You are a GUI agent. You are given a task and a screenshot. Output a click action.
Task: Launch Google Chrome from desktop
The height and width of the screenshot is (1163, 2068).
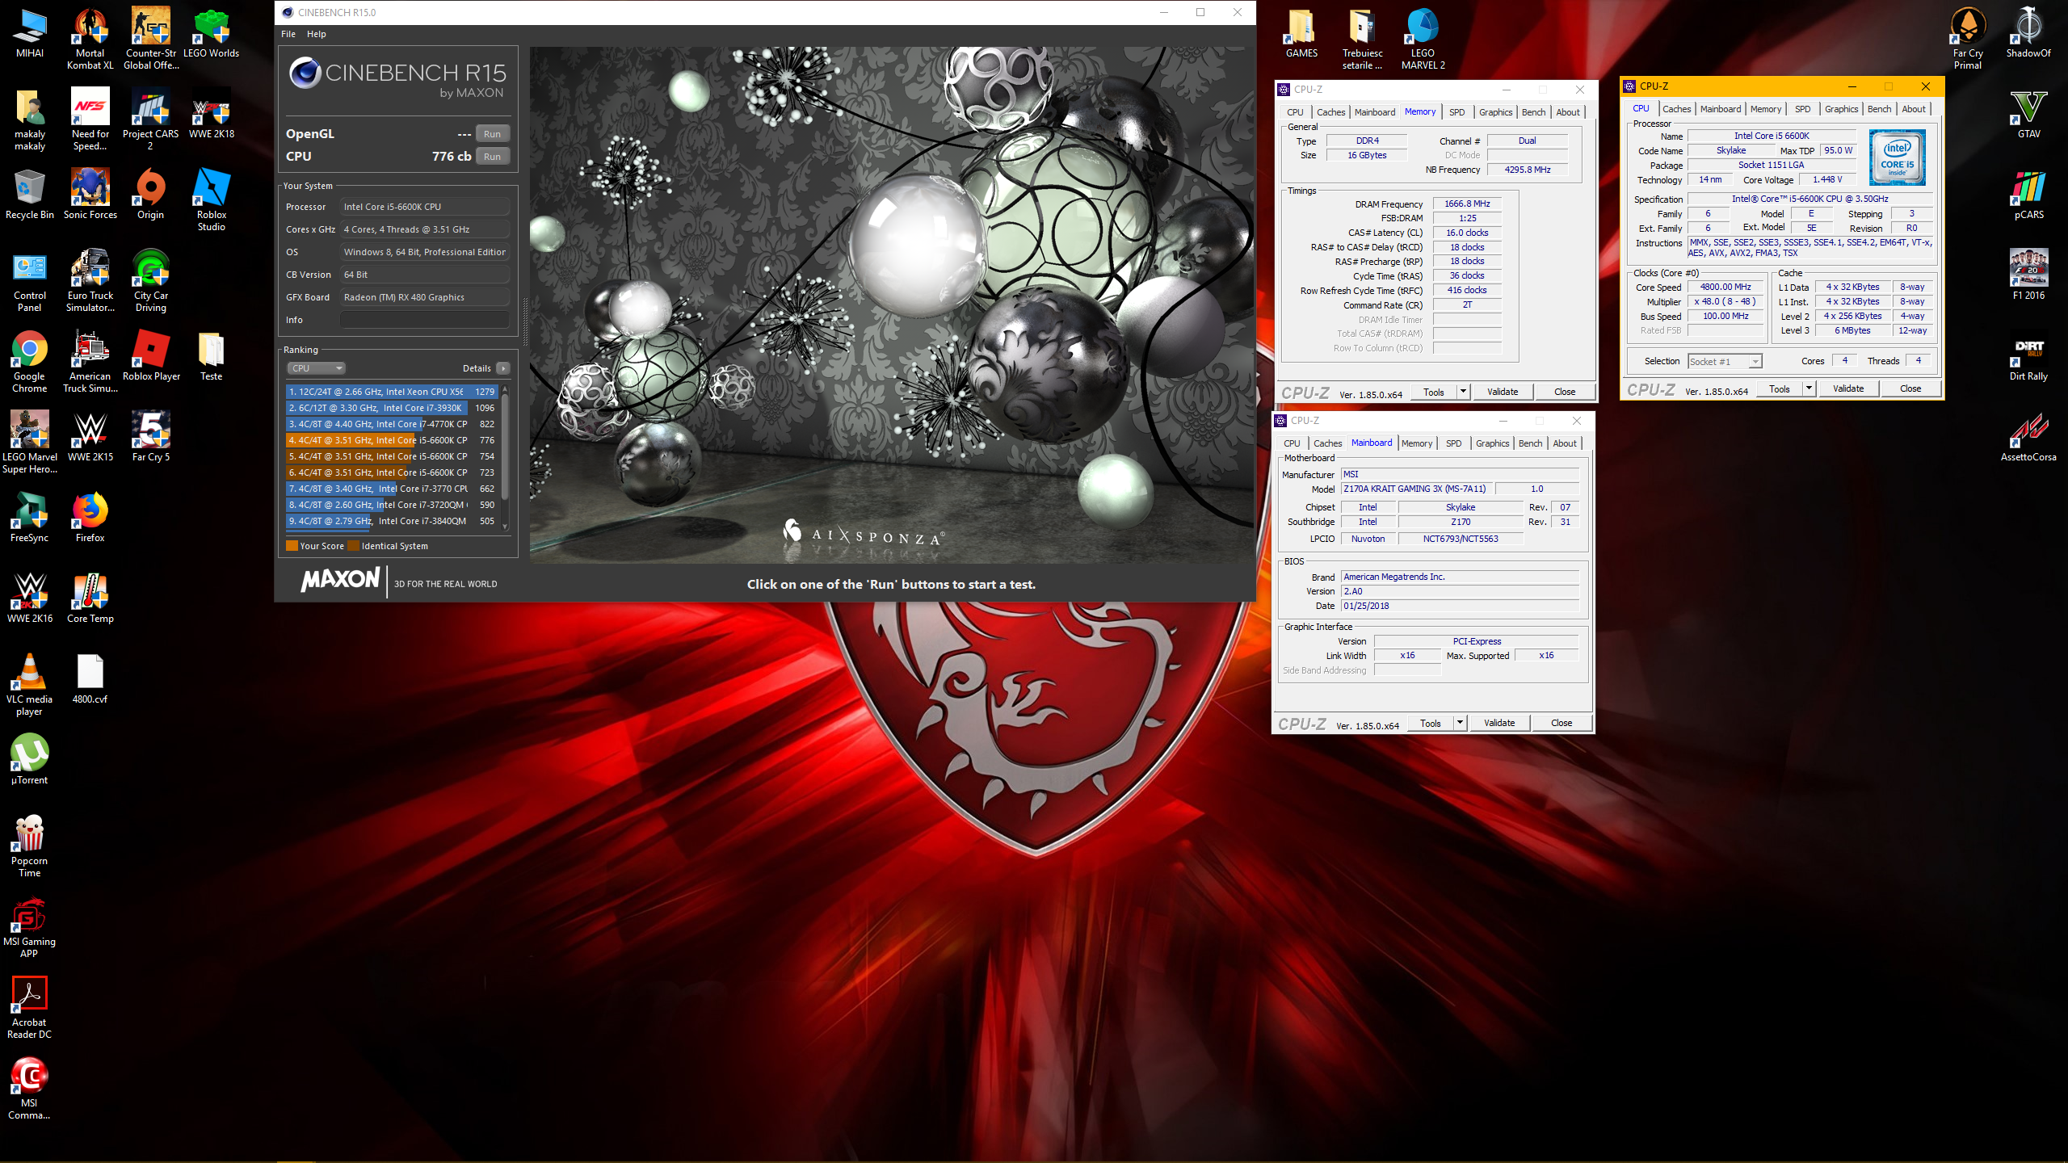(x=29, y=361)
